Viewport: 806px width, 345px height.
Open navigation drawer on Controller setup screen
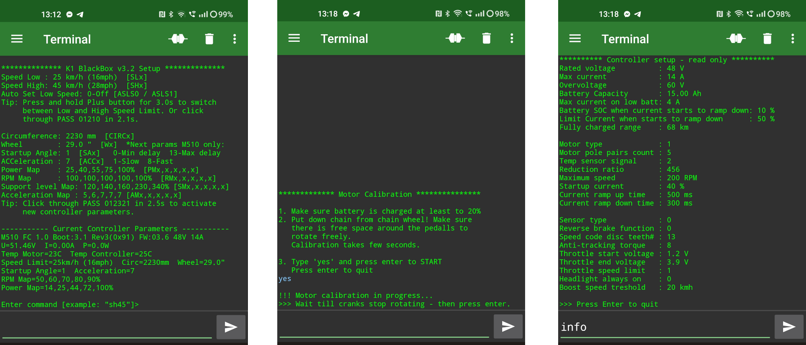click(x=575, y=39)
